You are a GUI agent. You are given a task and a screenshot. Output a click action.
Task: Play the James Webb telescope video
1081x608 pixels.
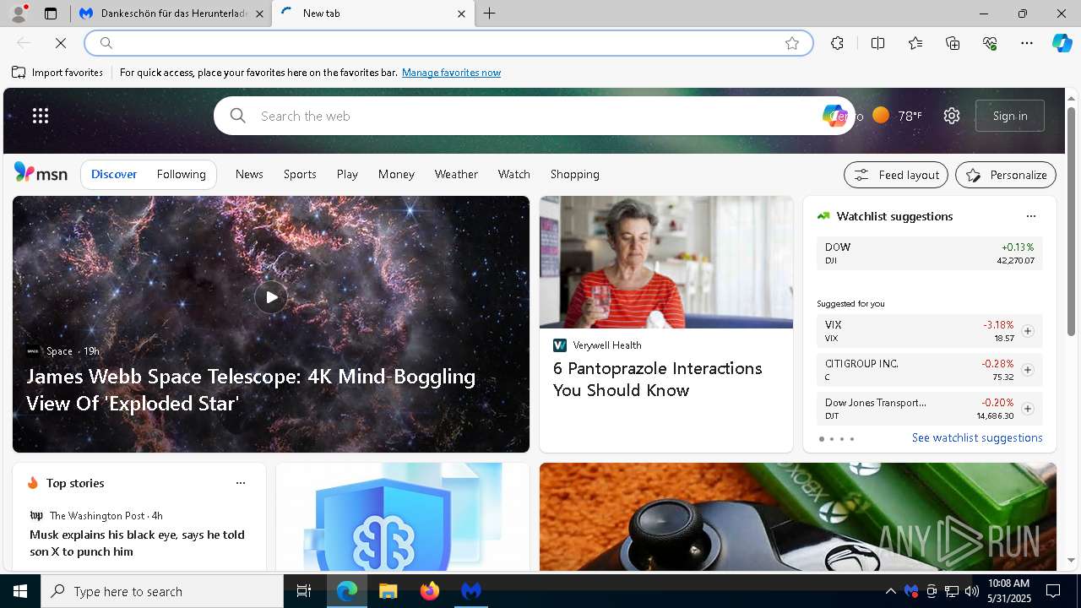pos(271,297)
